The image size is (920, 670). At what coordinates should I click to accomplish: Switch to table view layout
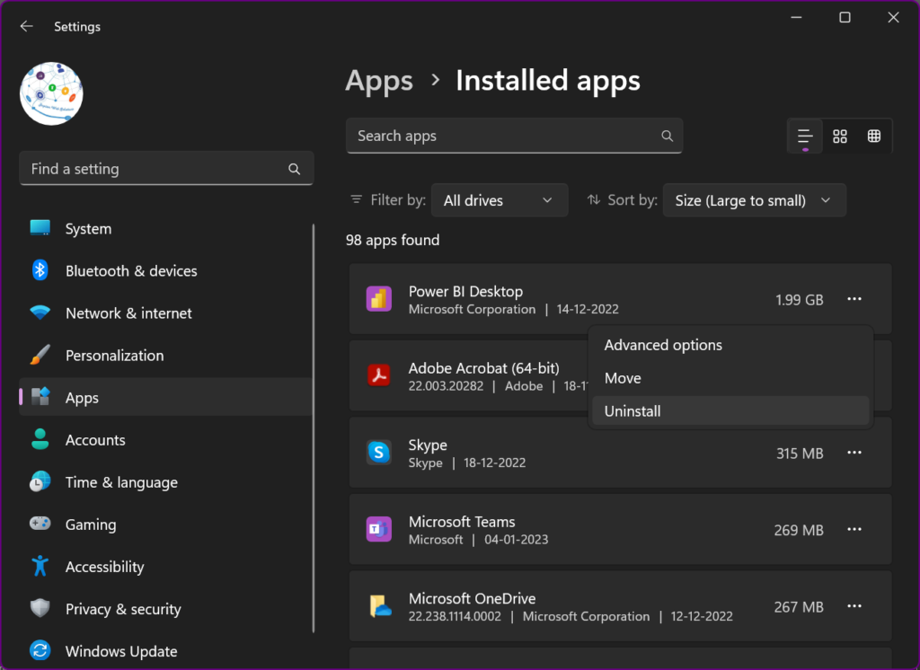point(874,137)
